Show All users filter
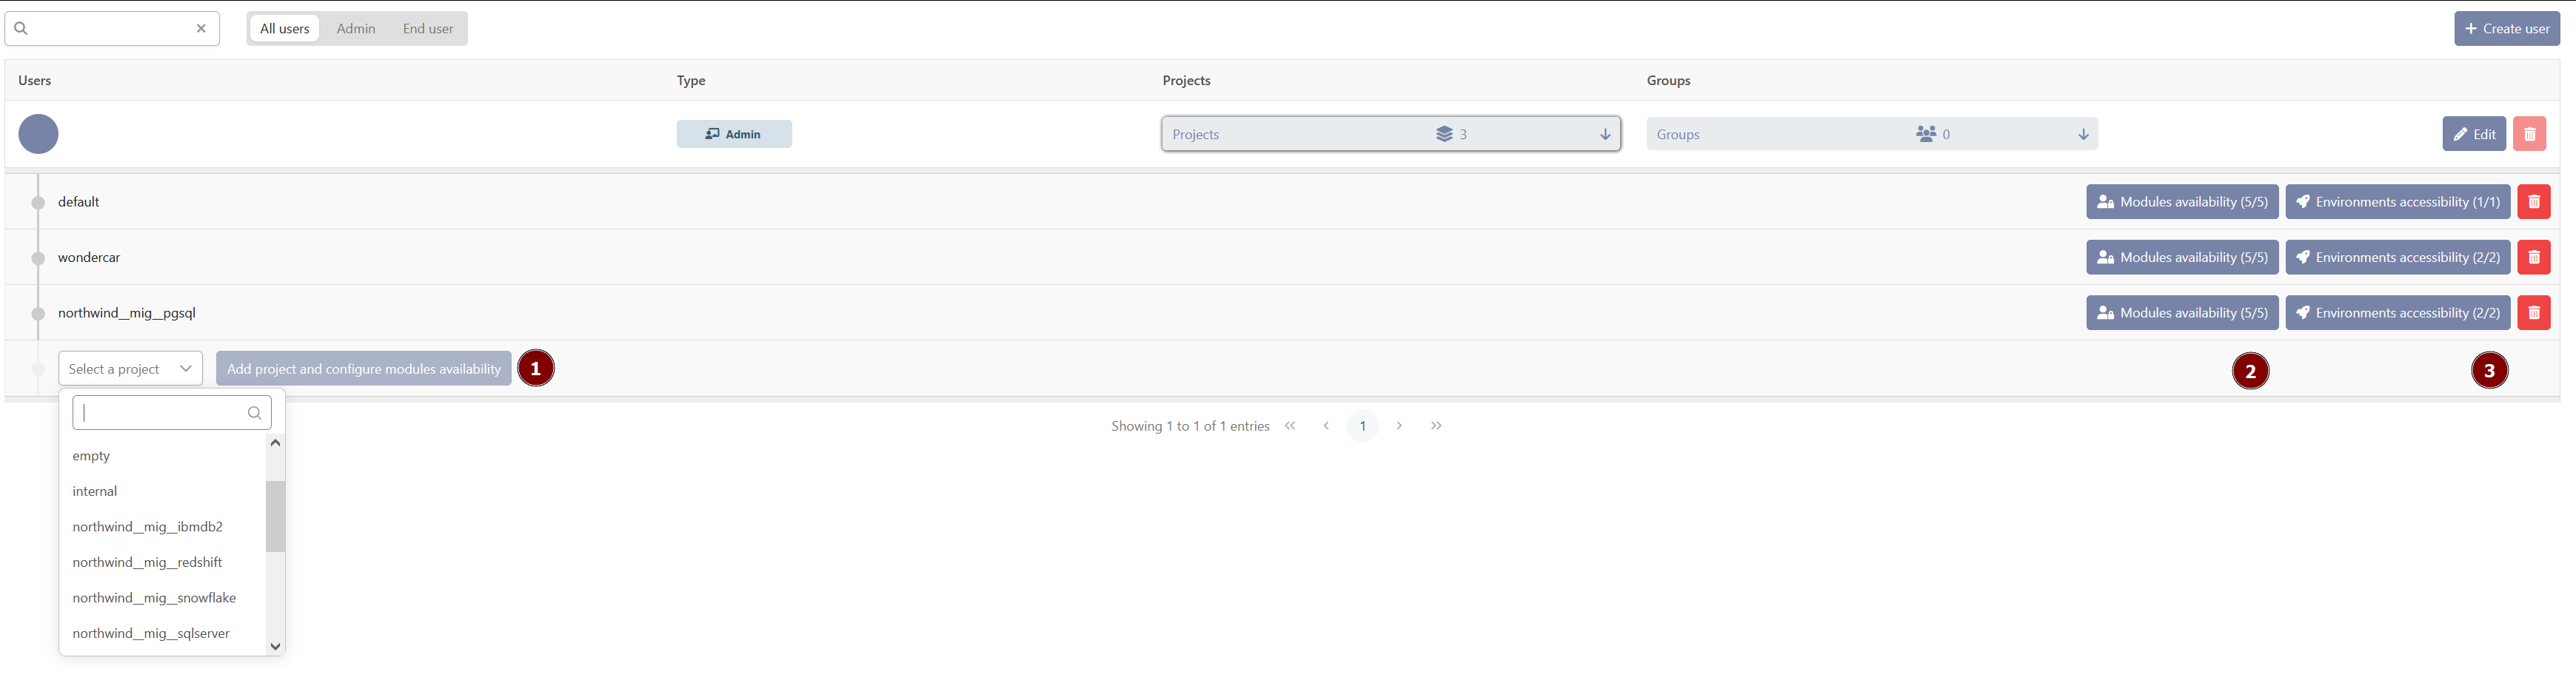 (285, 29)
